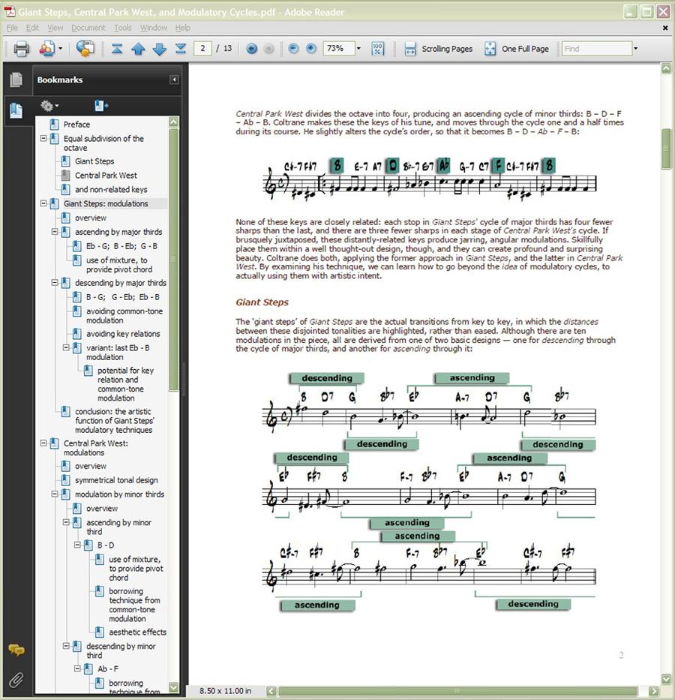The width and height of the screenshot is (675, 700).
Task: Click the zoom out (−) icon
Action: (x=292, y=48)
